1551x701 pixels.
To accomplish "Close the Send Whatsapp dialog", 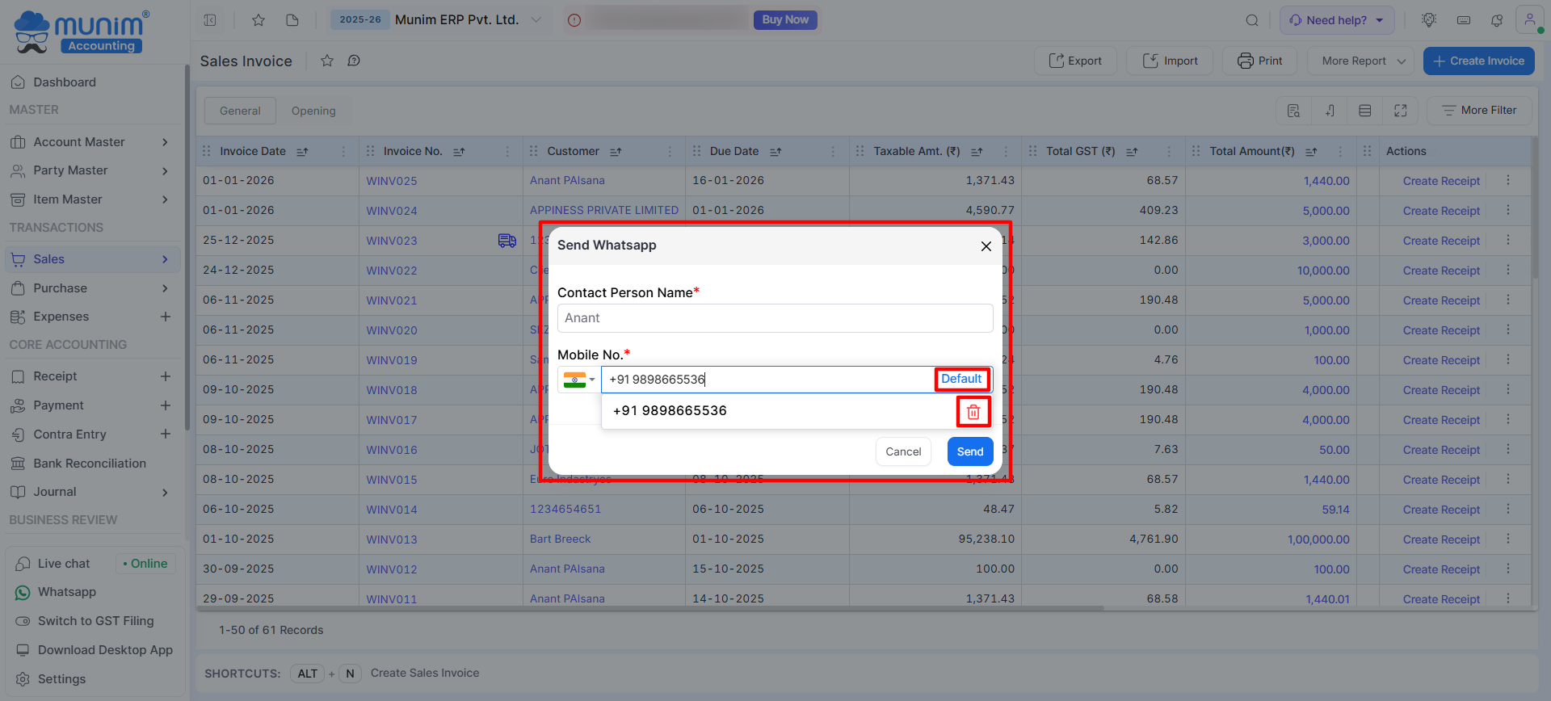I will [986, 246].
